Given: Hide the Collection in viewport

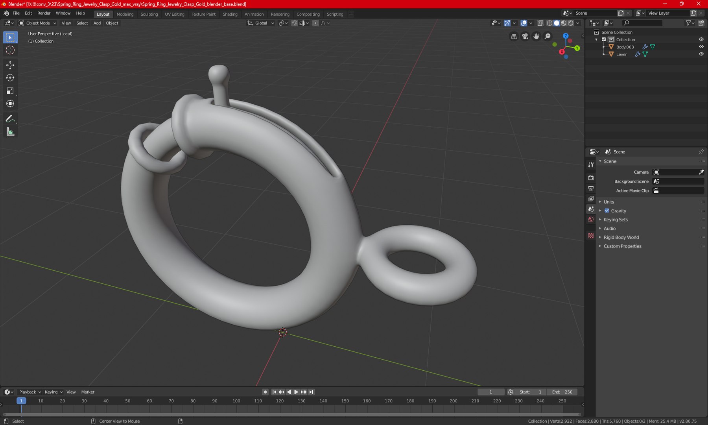Looking at the screenshot, I should point(701,39).
